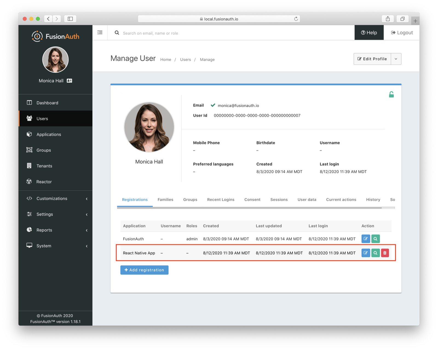
Task: Click the Last updated column header
Action: pyautogui.click(x=269, y=226)
